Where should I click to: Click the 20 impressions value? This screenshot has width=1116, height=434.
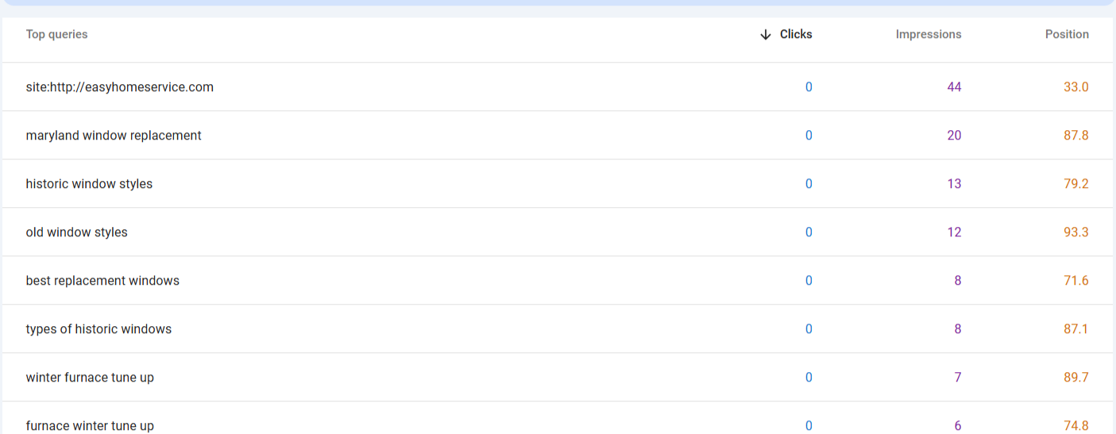(954, 136)
